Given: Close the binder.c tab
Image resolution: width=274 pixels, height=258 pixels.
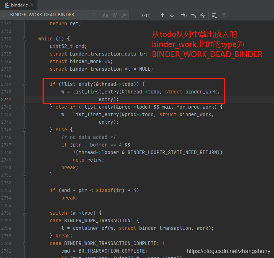Looking at the screenshot, I should tap(32, 5).
